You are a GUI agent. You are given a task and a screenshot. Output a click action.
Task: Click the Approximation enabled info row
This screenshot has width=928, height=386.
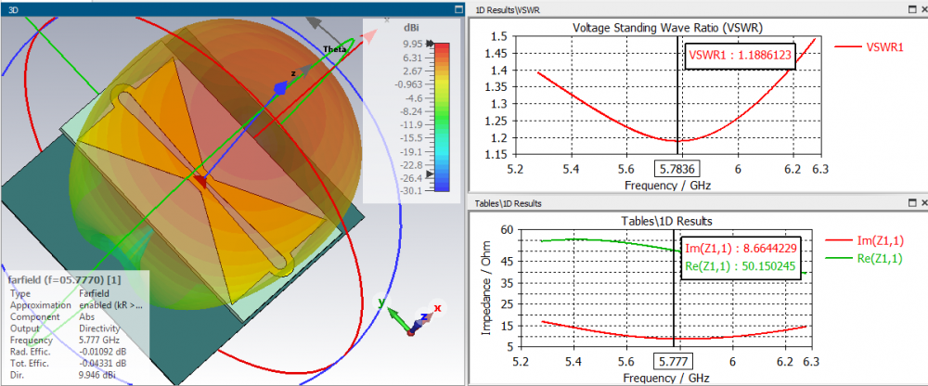tap(74, 305)
